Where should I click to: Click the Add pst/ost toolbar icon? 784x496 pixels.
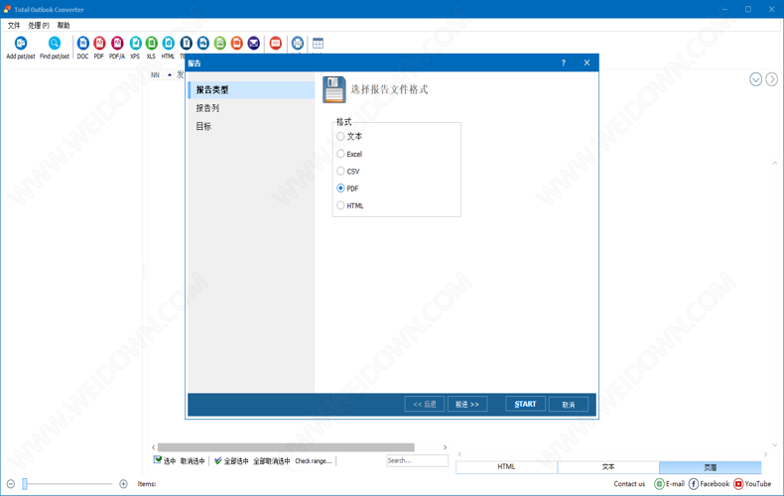(x=20, y=44)
